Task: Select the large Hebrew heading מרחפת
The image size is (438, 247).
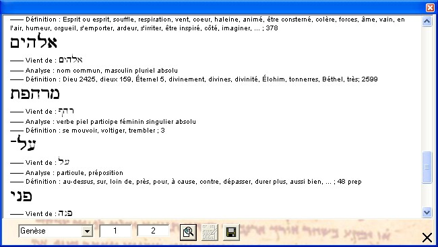Action: coord(35,94)
